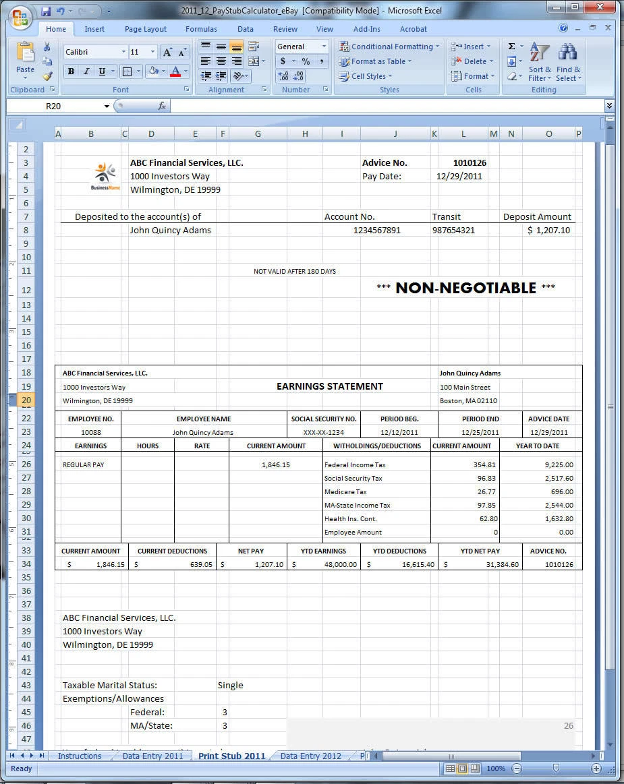Click Center alignment button
Viewport: 624px width, 784px height.
tap(221, 60)
